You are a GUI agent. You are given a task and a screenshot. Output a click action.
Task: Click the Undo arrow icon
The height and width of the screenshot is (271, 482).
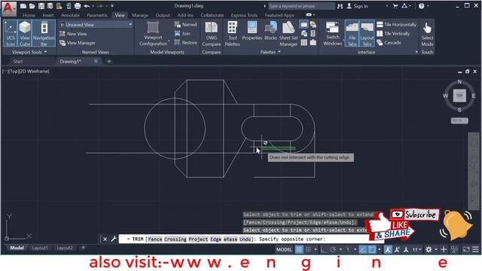coord(87,6)
